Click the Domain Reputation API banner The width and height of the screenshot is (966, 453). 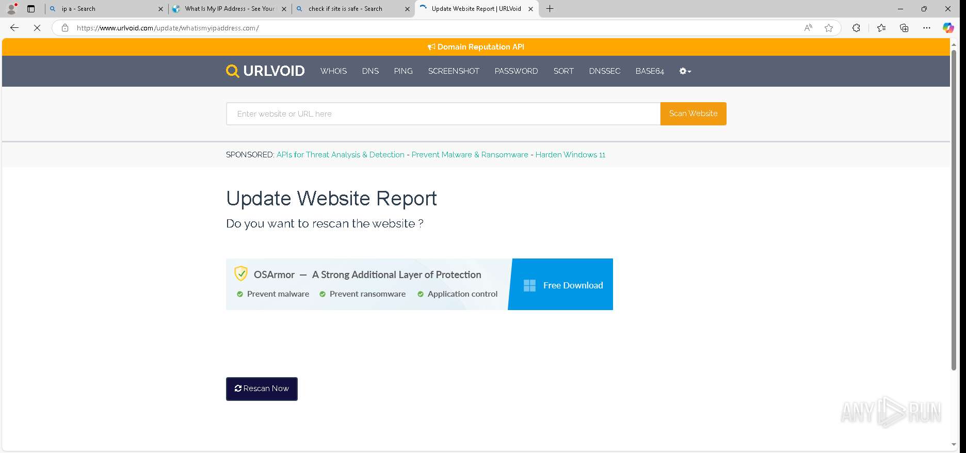point(476,47)
